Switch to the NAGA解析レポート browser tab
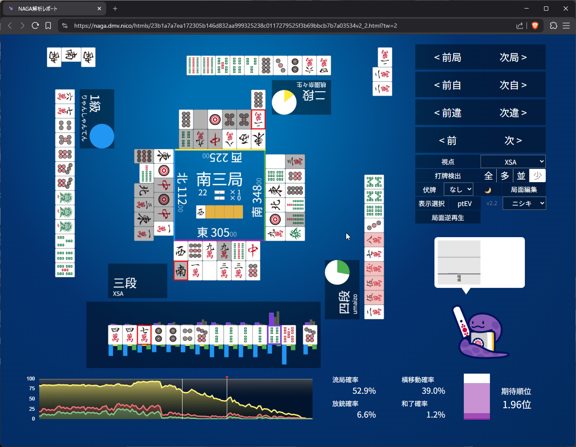The width and height of the screenshot is (576, 447). (x=53, y=9)
